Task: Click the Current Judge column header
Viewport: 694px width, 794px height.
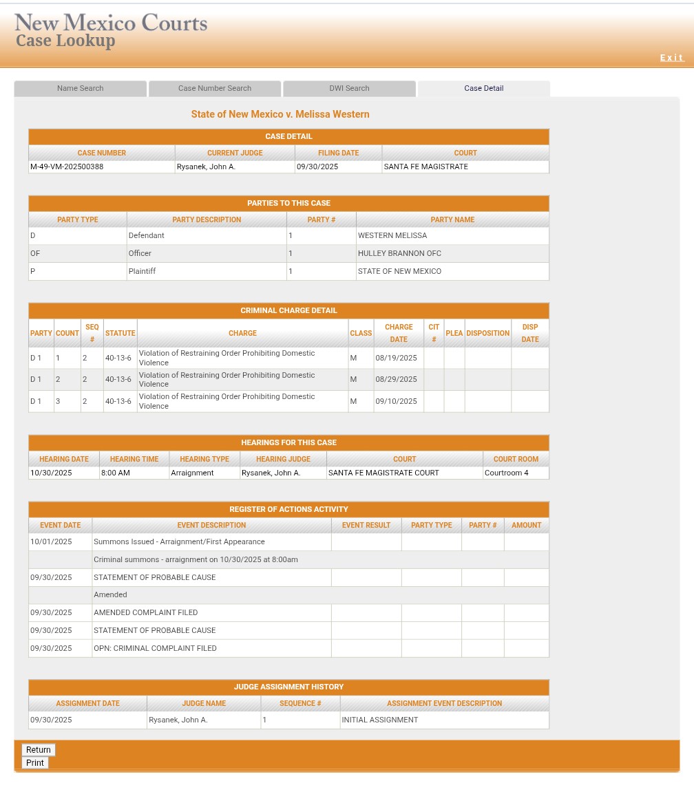Action: point(235,153)
